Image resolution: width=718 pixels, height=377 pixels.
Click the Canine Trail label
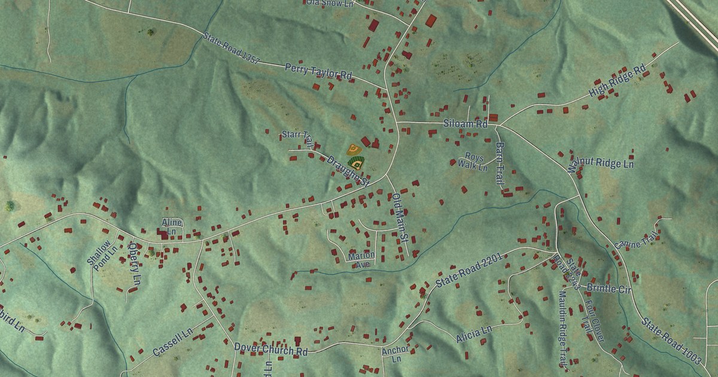[x=636, y=241]
